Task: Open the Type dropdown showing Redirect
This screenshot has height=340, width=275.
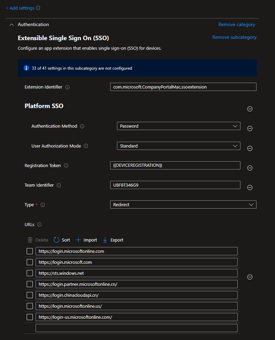Action: tap(183, 205)
